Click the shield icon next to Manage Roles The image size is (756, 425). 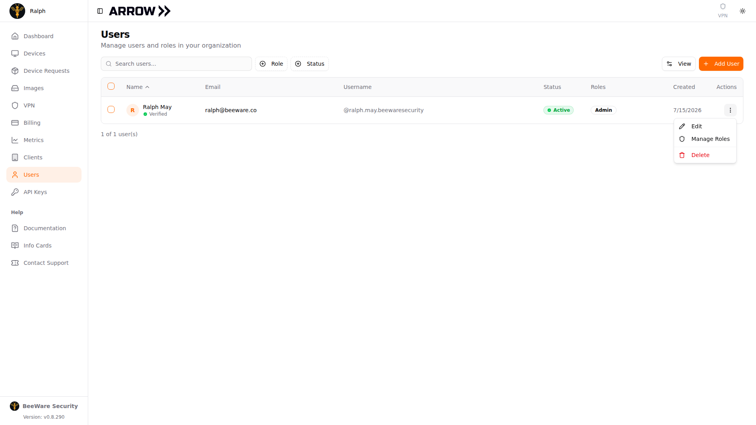[x=682, y=139]
